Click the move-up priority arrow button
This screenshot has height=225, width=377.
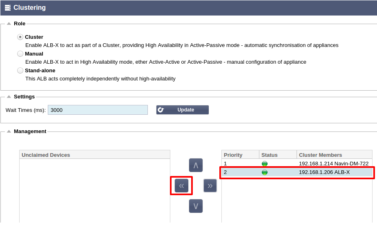point(196,165)
